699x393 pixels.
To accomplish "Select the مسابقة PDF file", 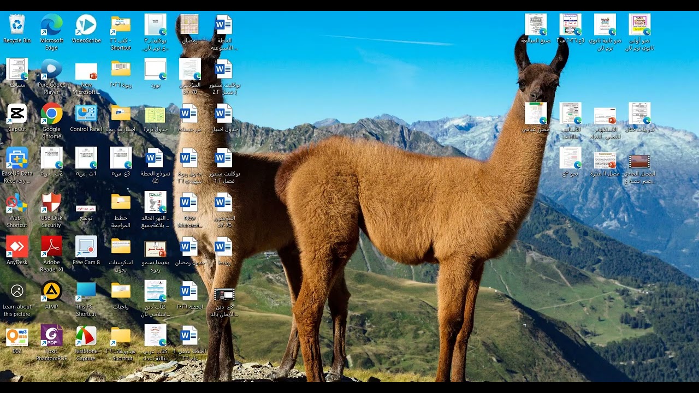I will click(x=17, y=69).
